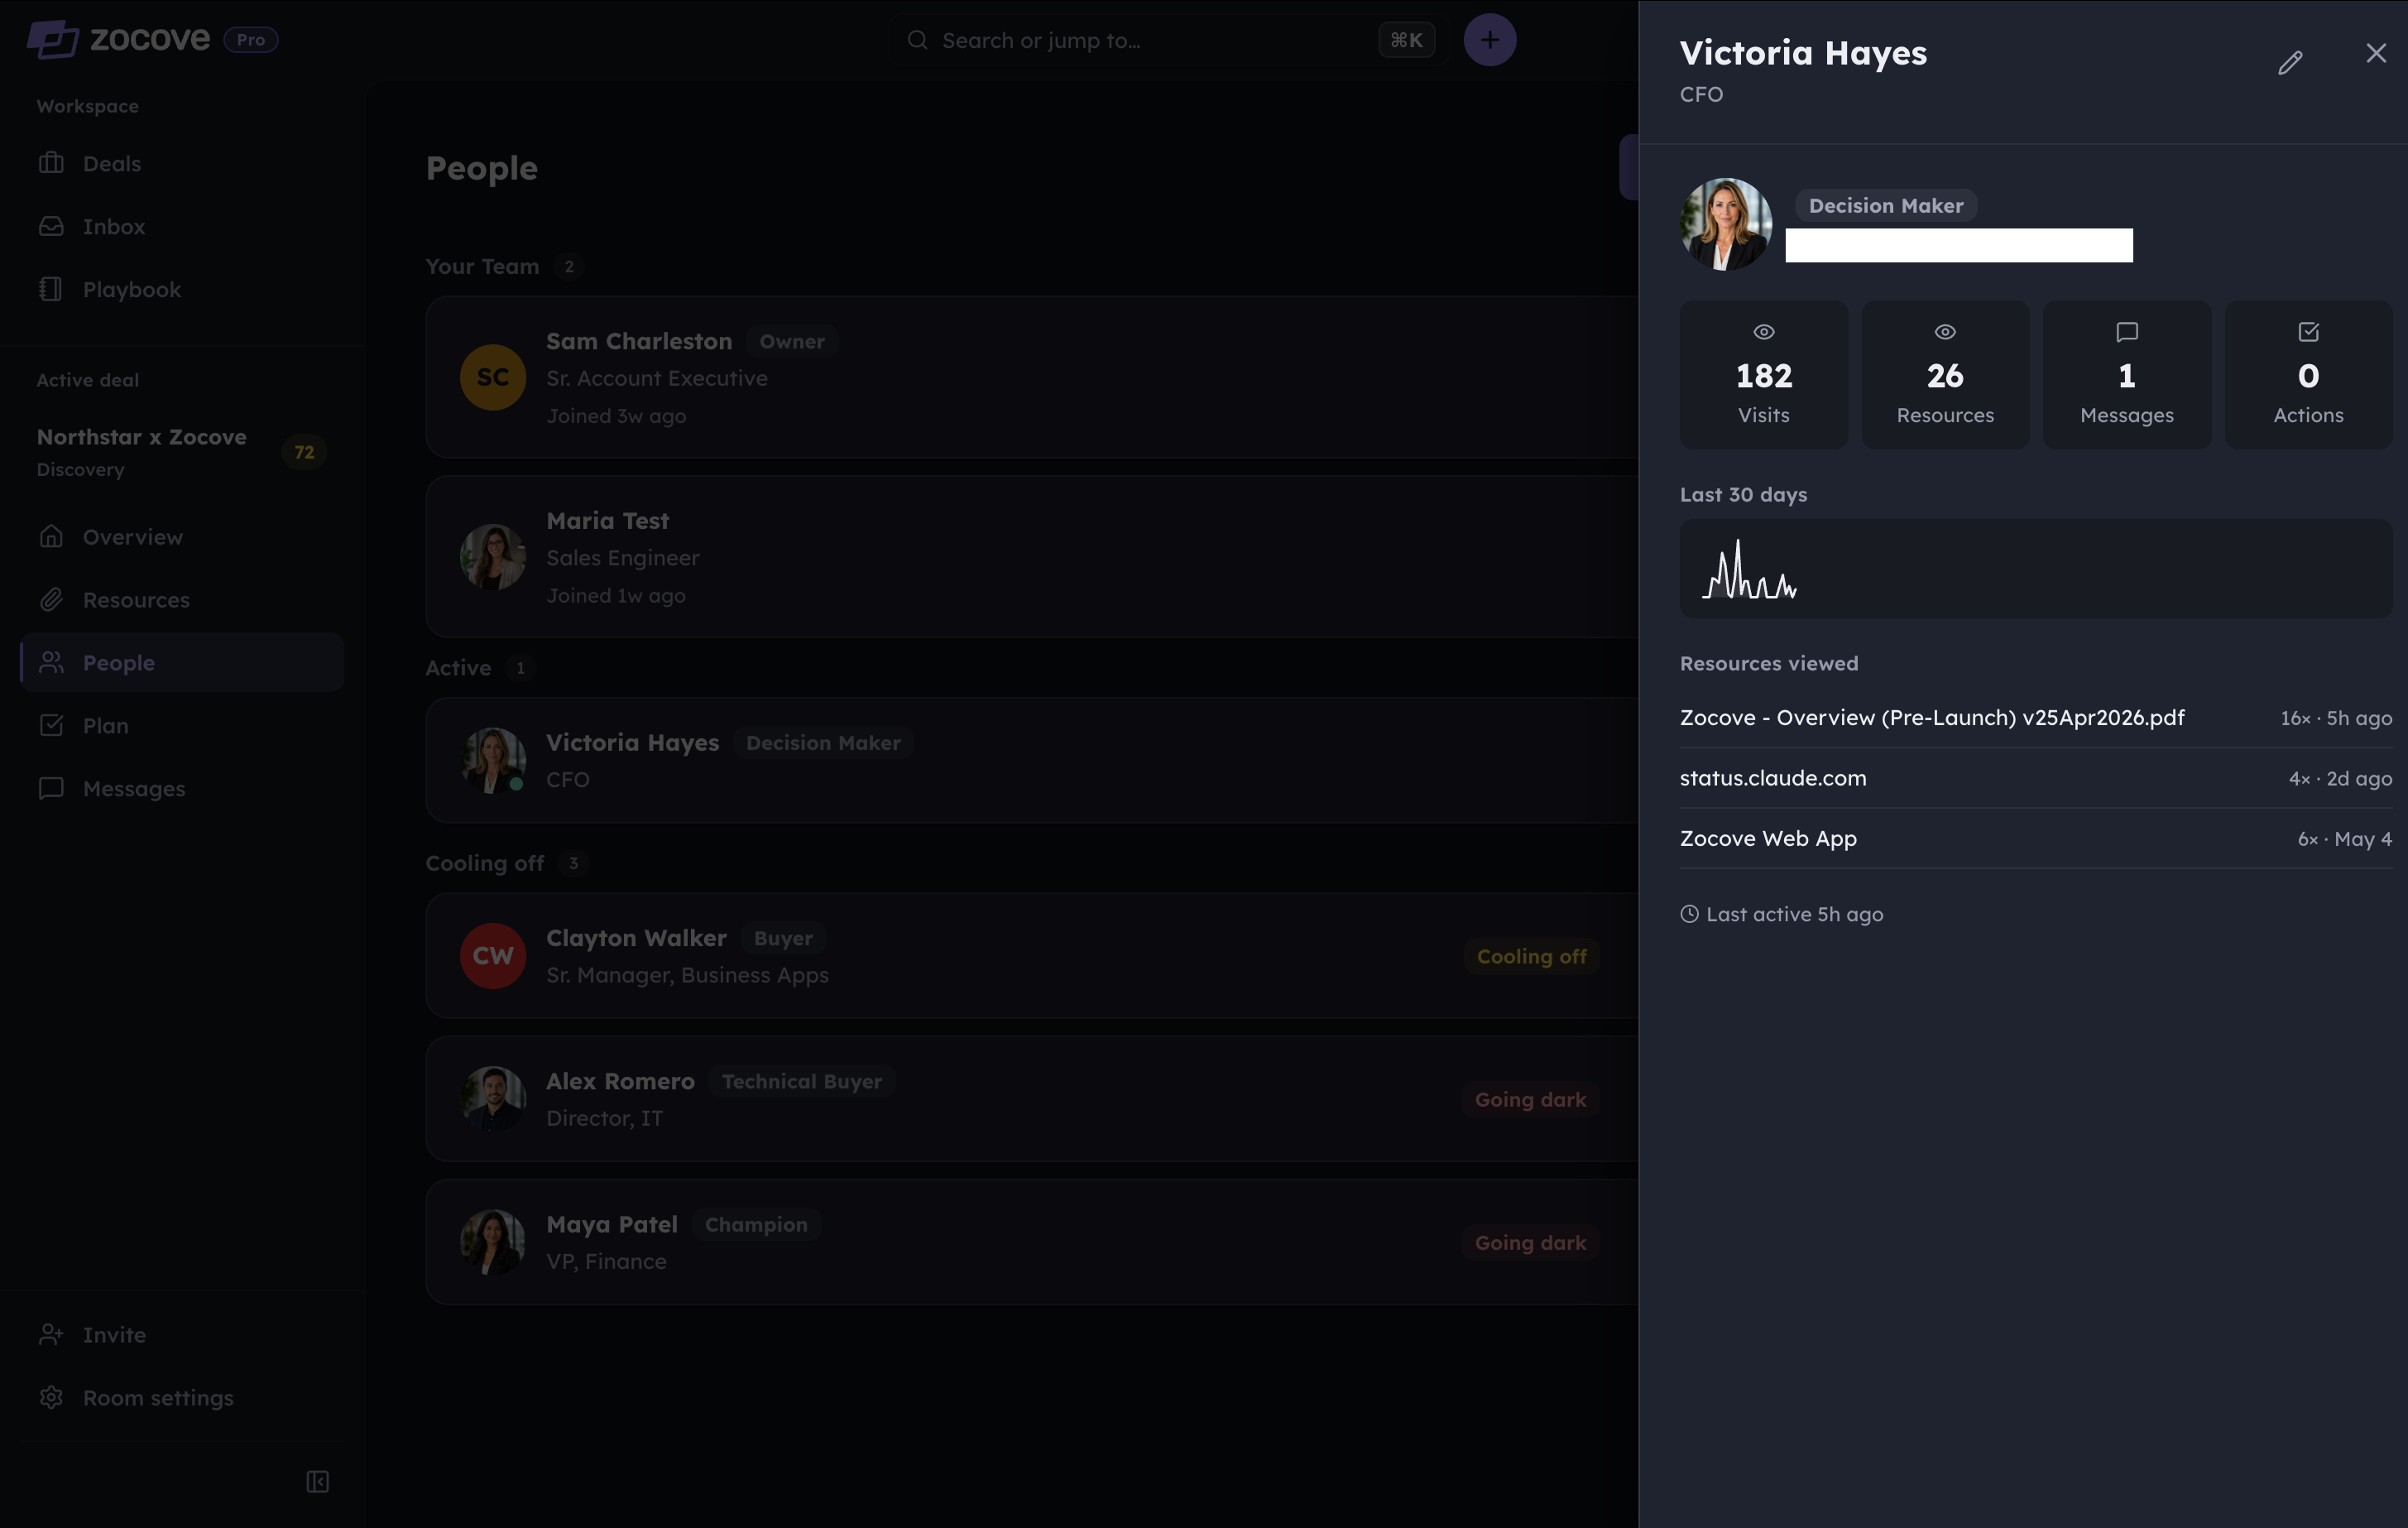Open Victoria Hayes row in Active list
The image size is (2408, 1528).
coord(1032,760)
